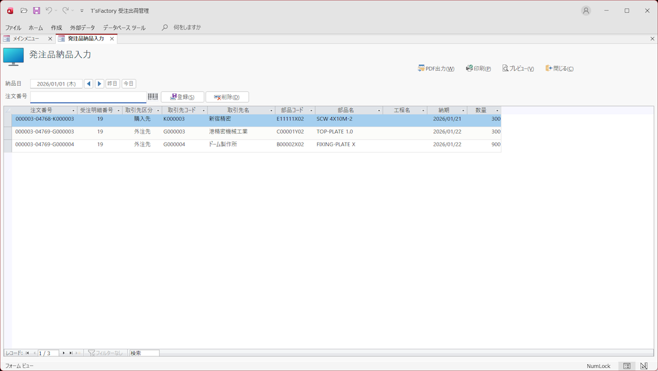Click the barcode scanner icon
This screenshot has width=658, height=371.
[153, 97]
